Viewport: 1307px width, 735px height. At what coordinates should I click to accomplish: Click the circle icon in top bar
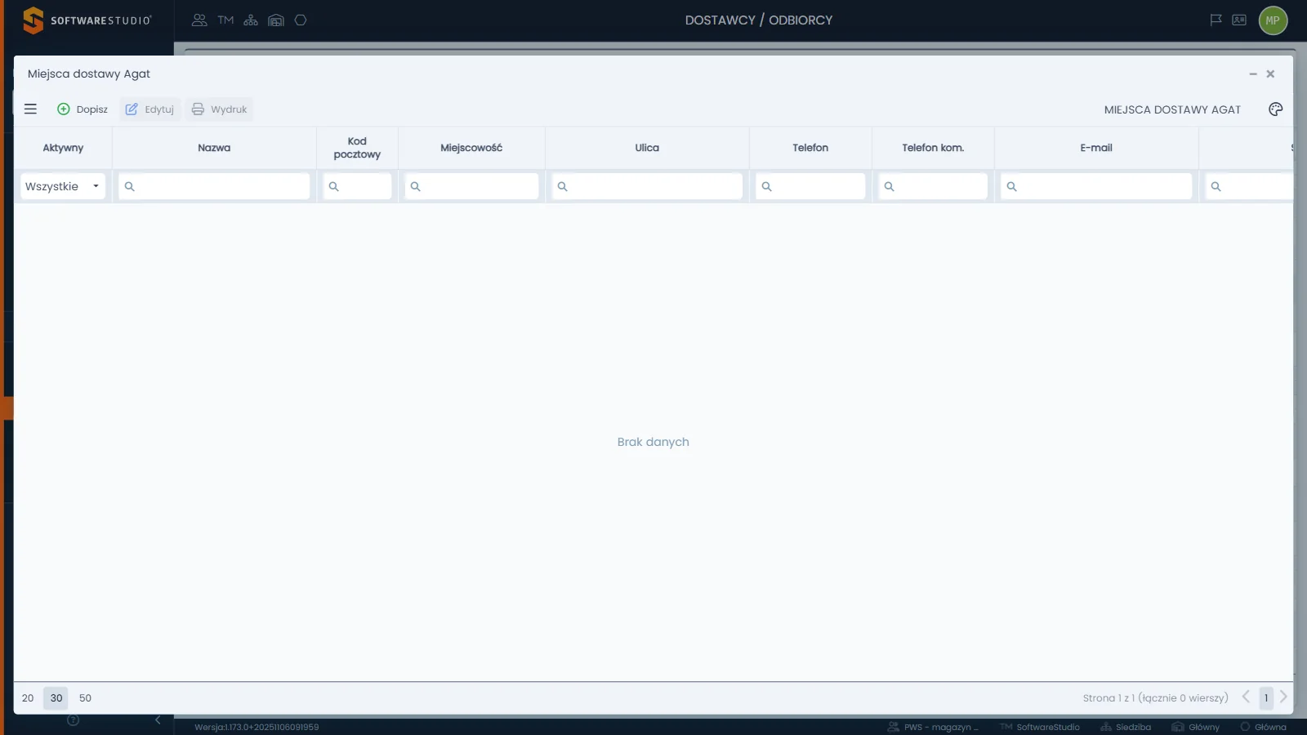pyautogui.click(x=301, y=20)
